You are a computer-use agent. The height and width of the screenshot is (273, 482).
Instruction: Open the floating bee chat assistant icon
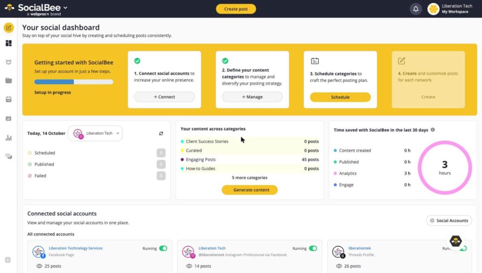click(456, 241)
